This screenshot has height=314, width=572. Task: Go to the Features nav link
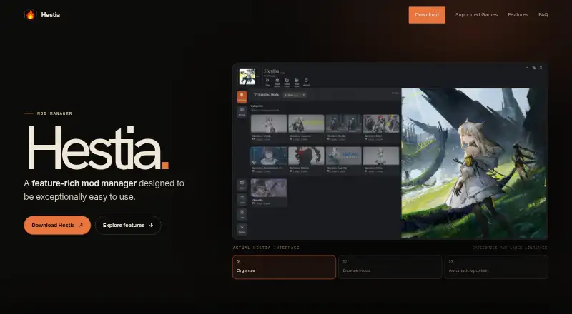tap(518, 15)
